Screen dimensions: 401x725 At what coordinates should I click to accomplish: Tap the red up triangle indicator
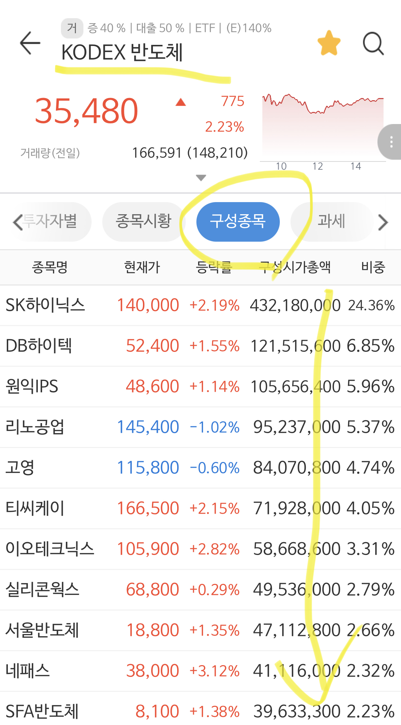[181, 102]
